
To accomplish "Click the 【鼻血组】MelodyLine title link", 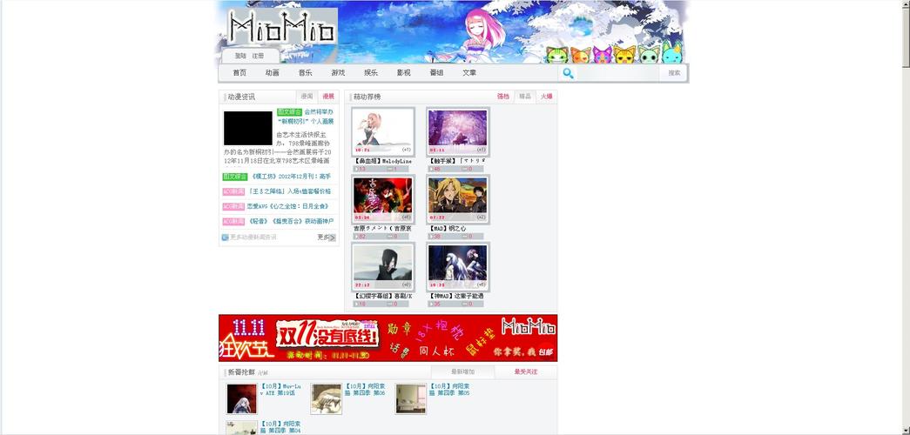I will (x=382, y=161).
